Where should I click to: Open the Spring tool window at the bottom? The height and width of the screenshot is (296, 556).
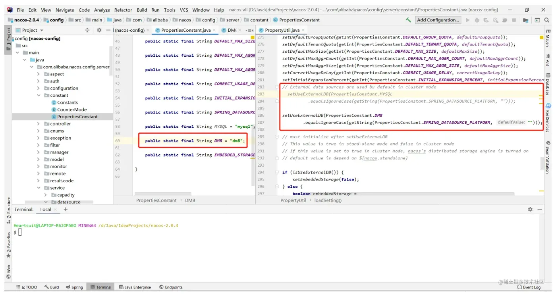pos(74,287)
